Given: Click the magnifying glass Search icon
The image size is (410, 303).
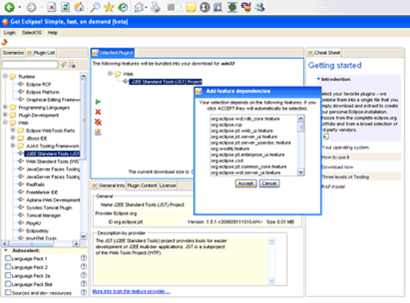Looking at the screenshot, I should [x=95, y=7].
